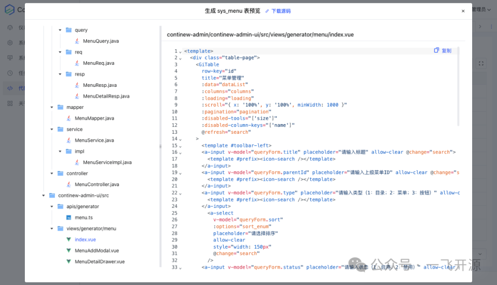Close the sys_menu preview dialog
497x285 pixels.
tap(463, 11)
